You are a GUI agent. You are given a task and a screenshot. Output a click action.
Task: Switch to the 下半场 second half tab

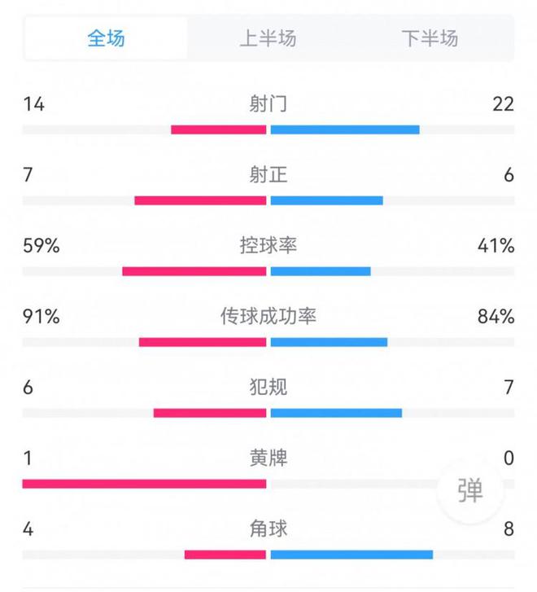point(430,38)
